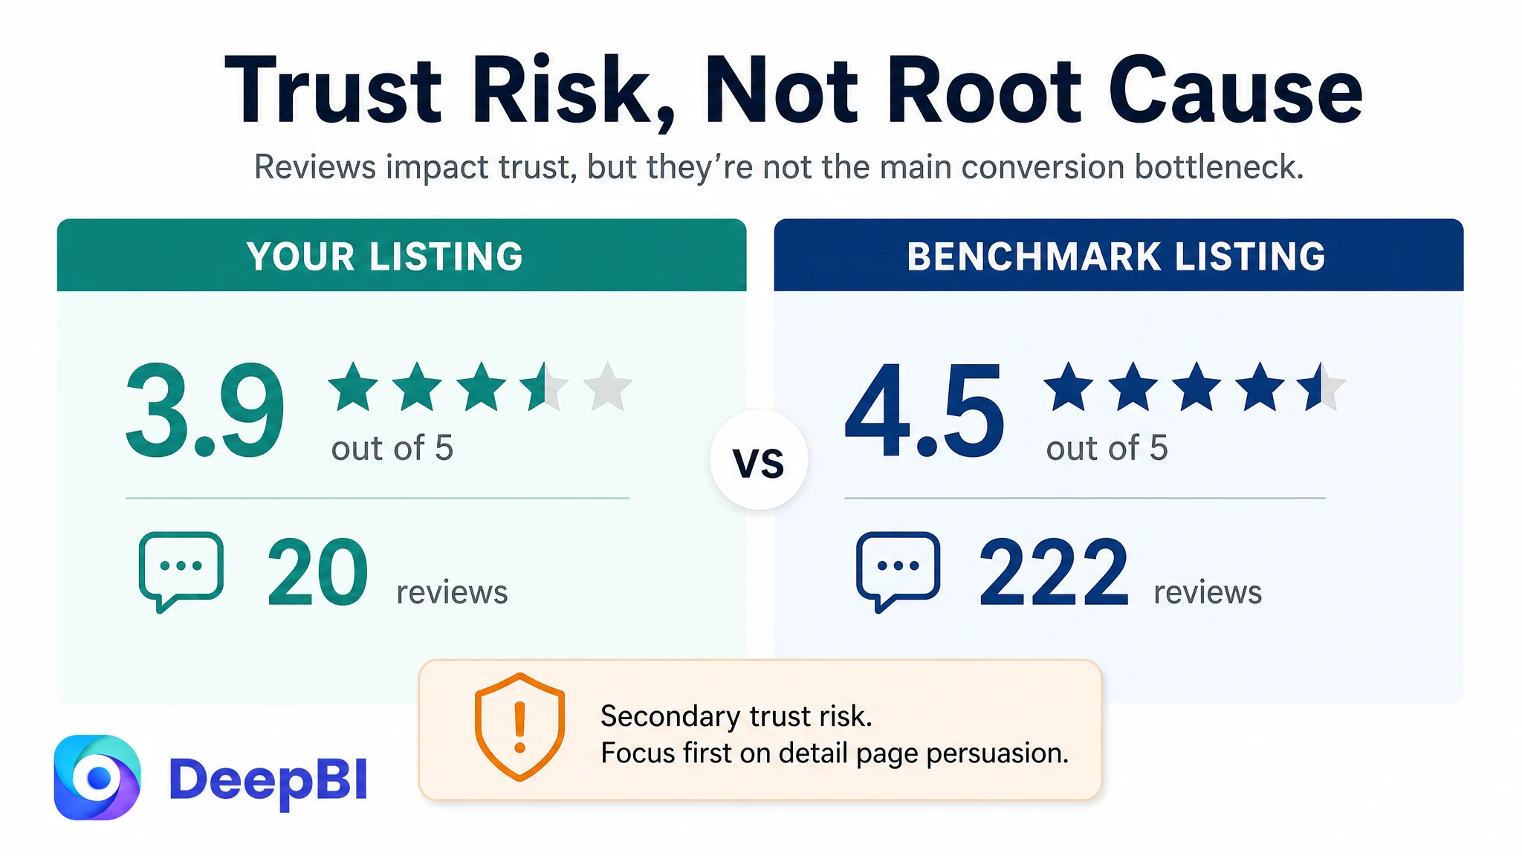This screenshot has height=856, width=1522.
Task: Click the green speech bubble reviews icon
Action: (181, 571)
